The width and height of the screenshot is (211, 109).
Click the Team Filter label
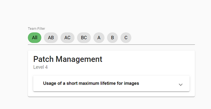[x=36, y=29]
